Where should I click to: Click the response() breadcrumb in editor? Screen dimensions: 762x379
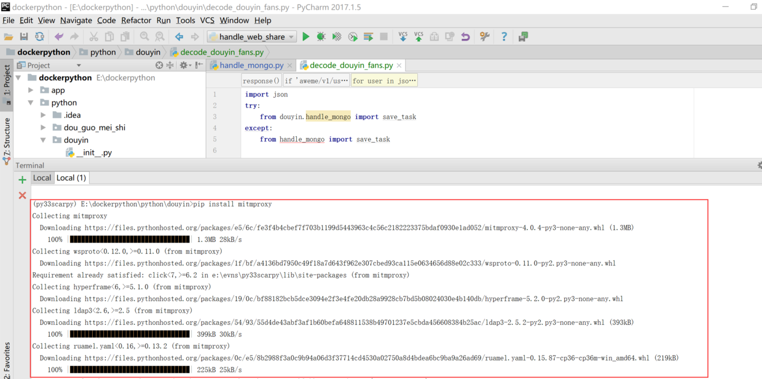tap(261, 80)
